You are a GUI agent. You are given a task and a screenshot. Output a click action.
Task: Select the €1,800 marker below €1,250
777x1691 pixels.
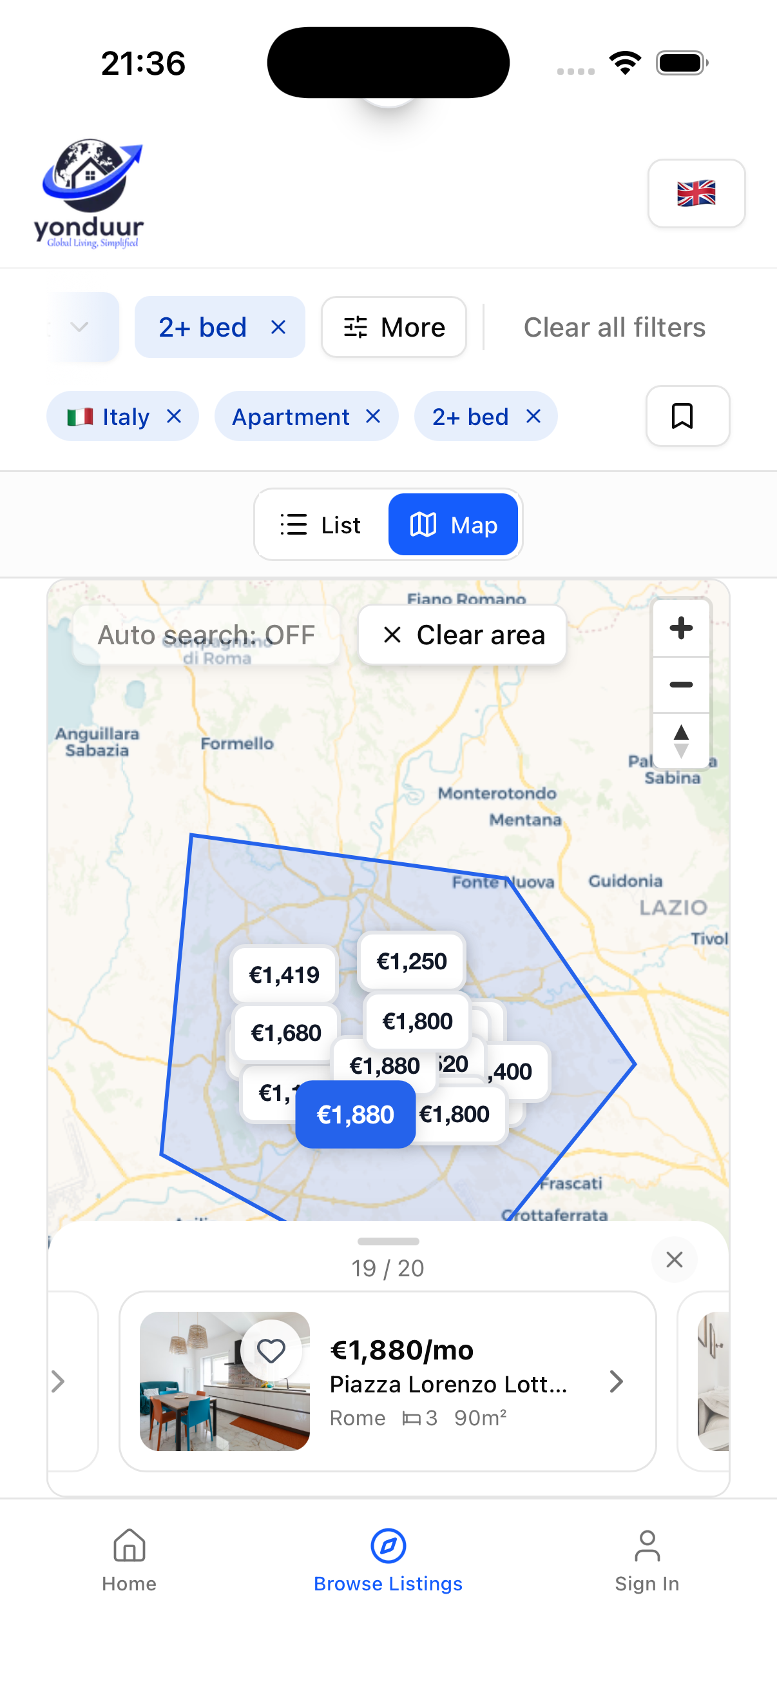point(417,1022)
